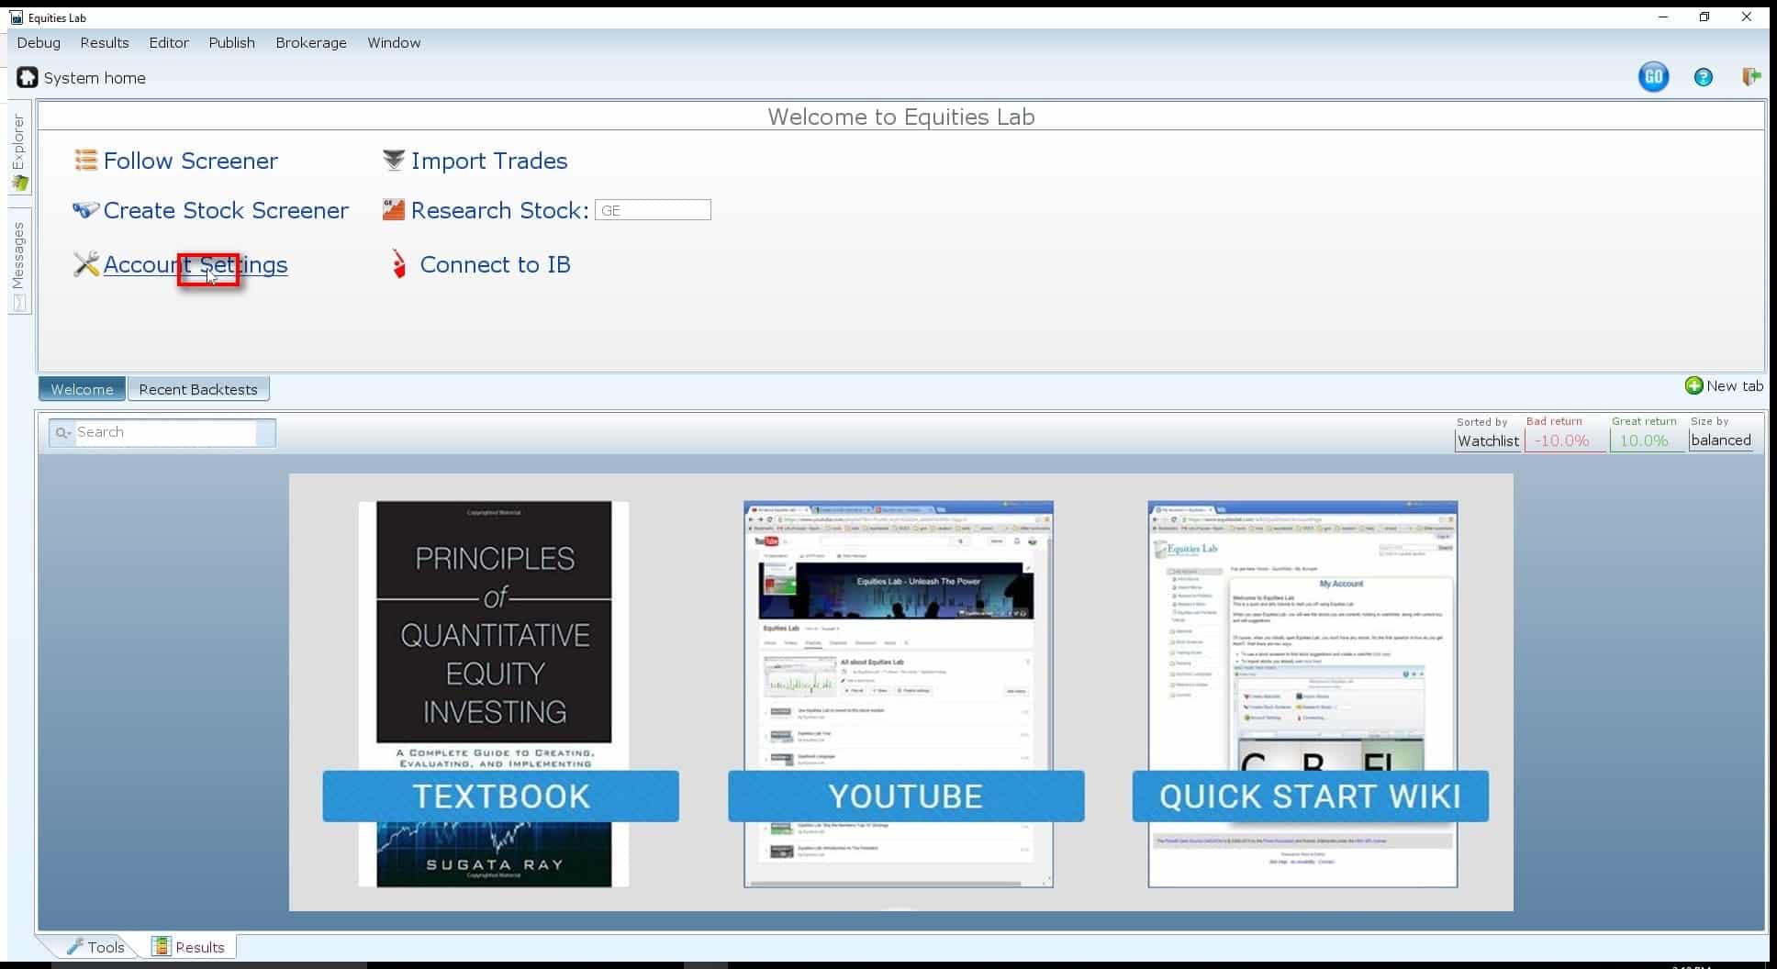Click the Follow Screener list icon
This screenshot has width=1777, height=969.
coord(85,161)
